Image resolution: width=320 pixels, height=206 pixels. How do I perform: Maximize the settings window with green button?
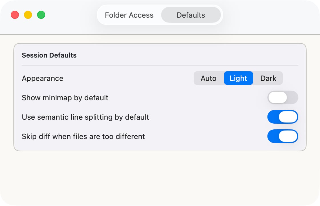(41, 15)
